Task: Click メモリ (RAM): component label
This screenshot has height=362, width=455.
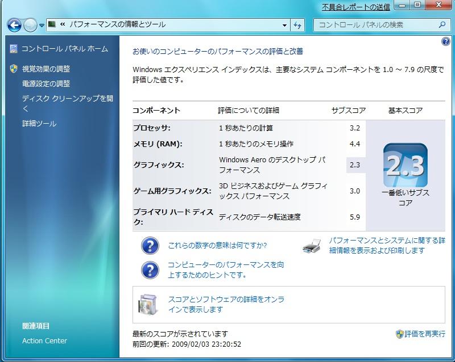Action: (158, 144)
